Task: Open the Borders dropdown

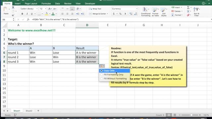Action: tap(42, 14)
